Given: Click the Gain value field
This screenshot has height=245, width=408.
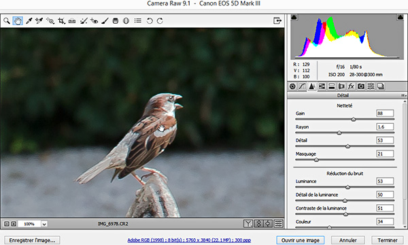Looking at the screenshot, I should (385, 113).
